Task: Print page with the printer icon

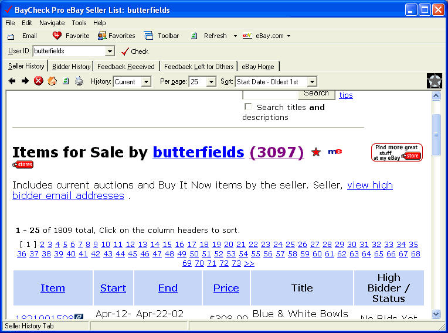Action: coord(79,81)
